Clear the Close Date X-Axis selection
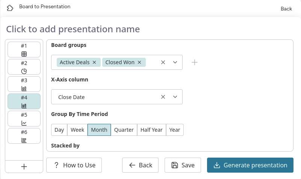This screenshot has width=301, height=179. pos(163,97)
